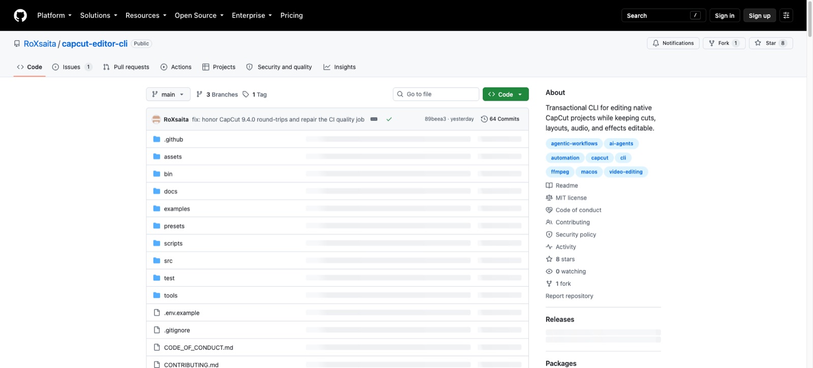The height and width of the screenshot is (368, 813).
Task: Open appearance settings icon in header
Action: coord(786,15)
